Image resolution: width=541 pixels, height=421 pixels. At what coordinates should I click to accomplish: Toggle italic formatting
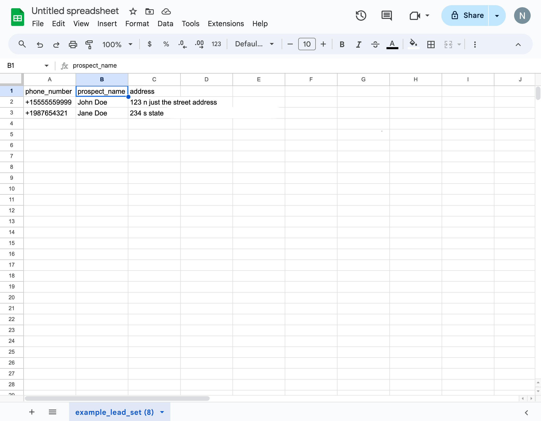pyautogui.click(x=359, y=45)
